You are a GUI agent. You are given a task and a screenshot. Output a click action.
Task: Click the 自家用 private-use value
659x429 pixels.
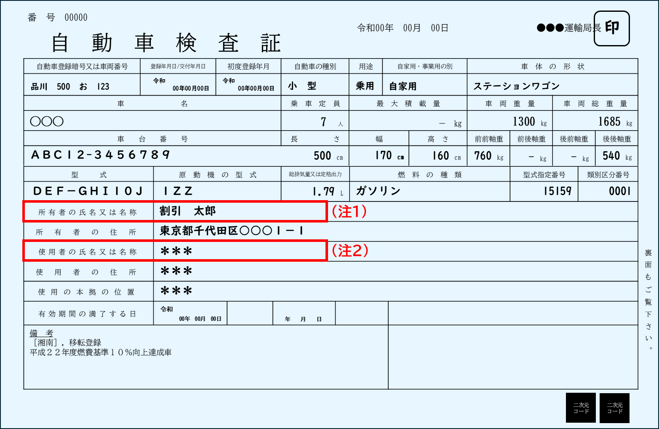[403, 86]
